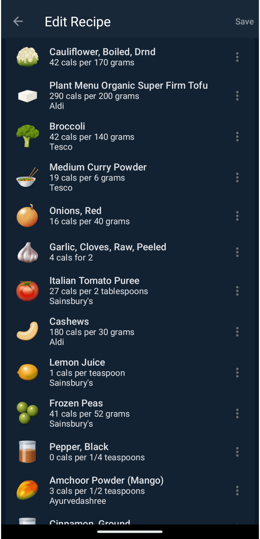
Task: Tap the back arrow icon
Action: [x=18, y=21]
